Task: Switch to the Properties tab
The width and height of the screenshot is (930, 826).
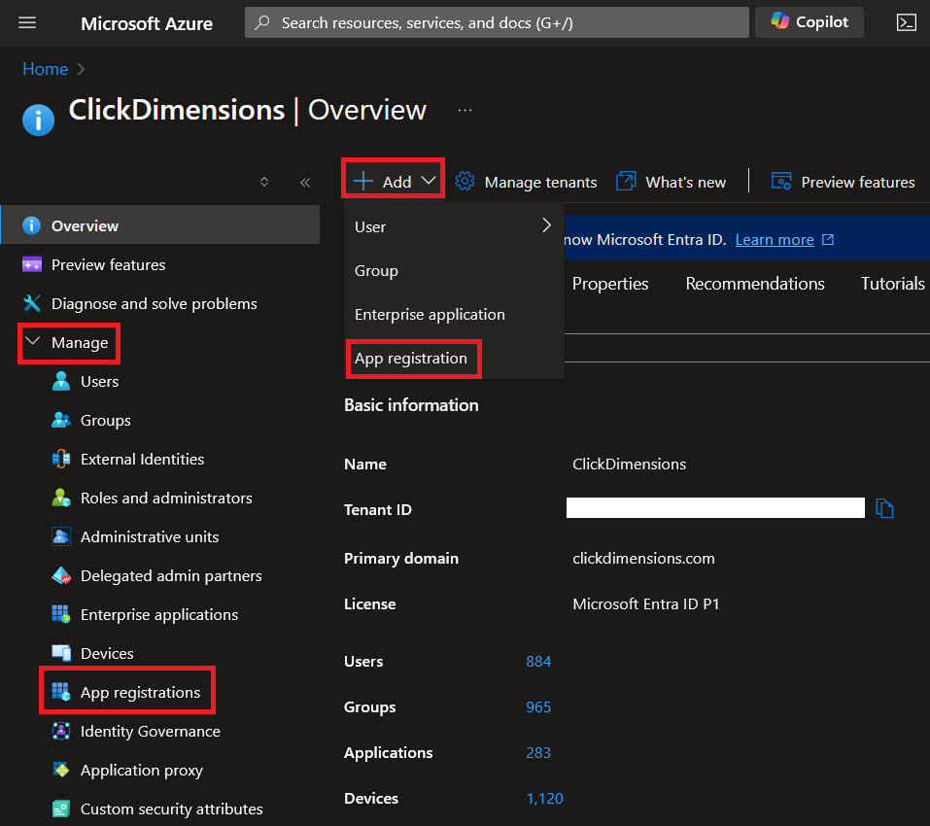Action: coord(609,284)
